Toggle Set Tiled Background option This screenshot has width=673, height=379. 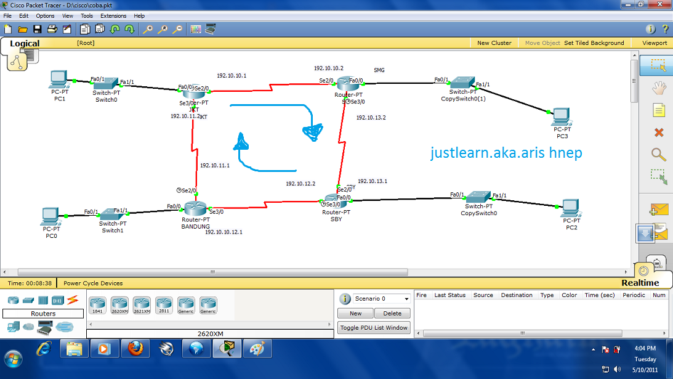coord(595,43)
